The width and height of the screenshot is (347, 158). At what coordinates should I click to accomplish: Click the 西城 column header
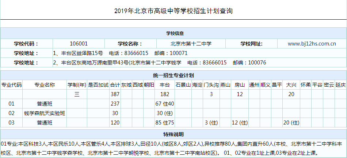pyautogui.click(x=138, y=85)
